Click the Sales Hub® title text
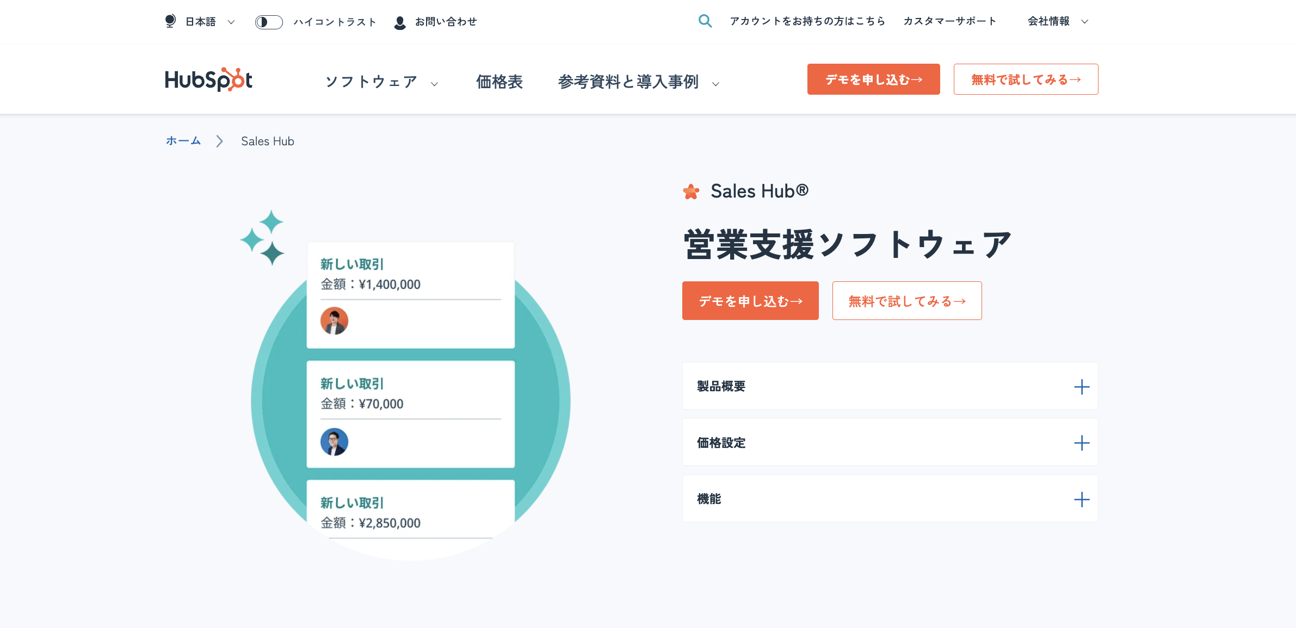The width and height of the screenshot is (1296, 628). tap(760, 191)
